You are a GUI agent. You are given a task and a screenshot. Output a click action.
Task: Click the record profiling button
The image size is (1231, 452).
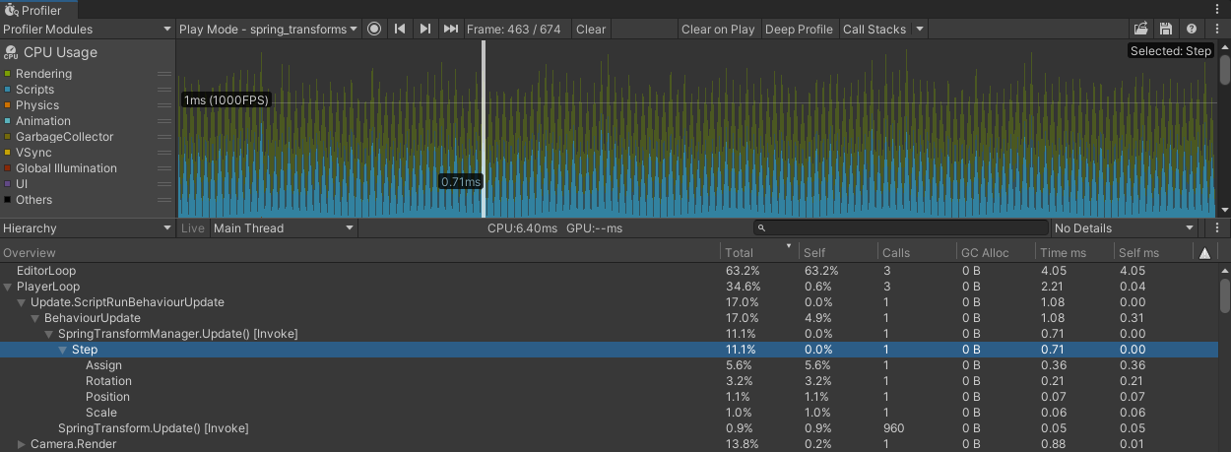click(374, 29)
